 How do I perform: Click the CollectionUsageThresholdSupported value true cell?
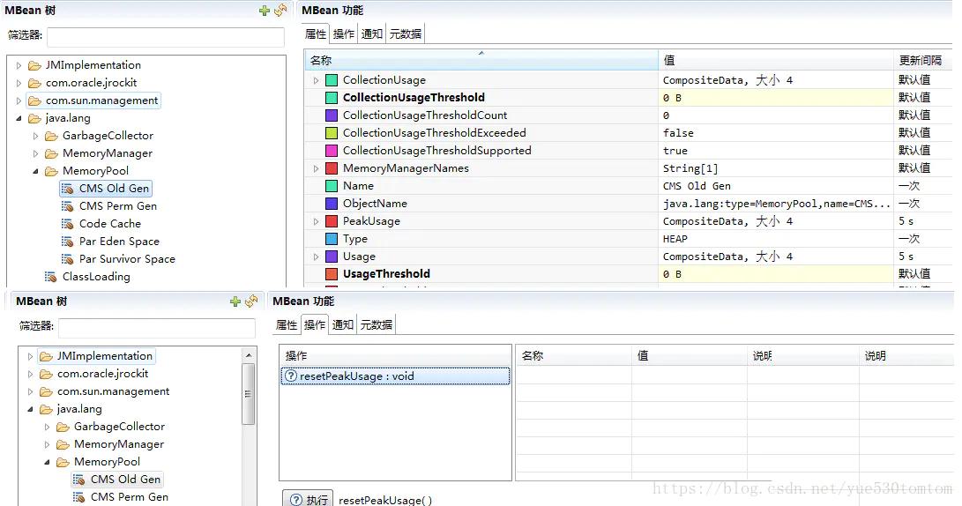[776, 150]
